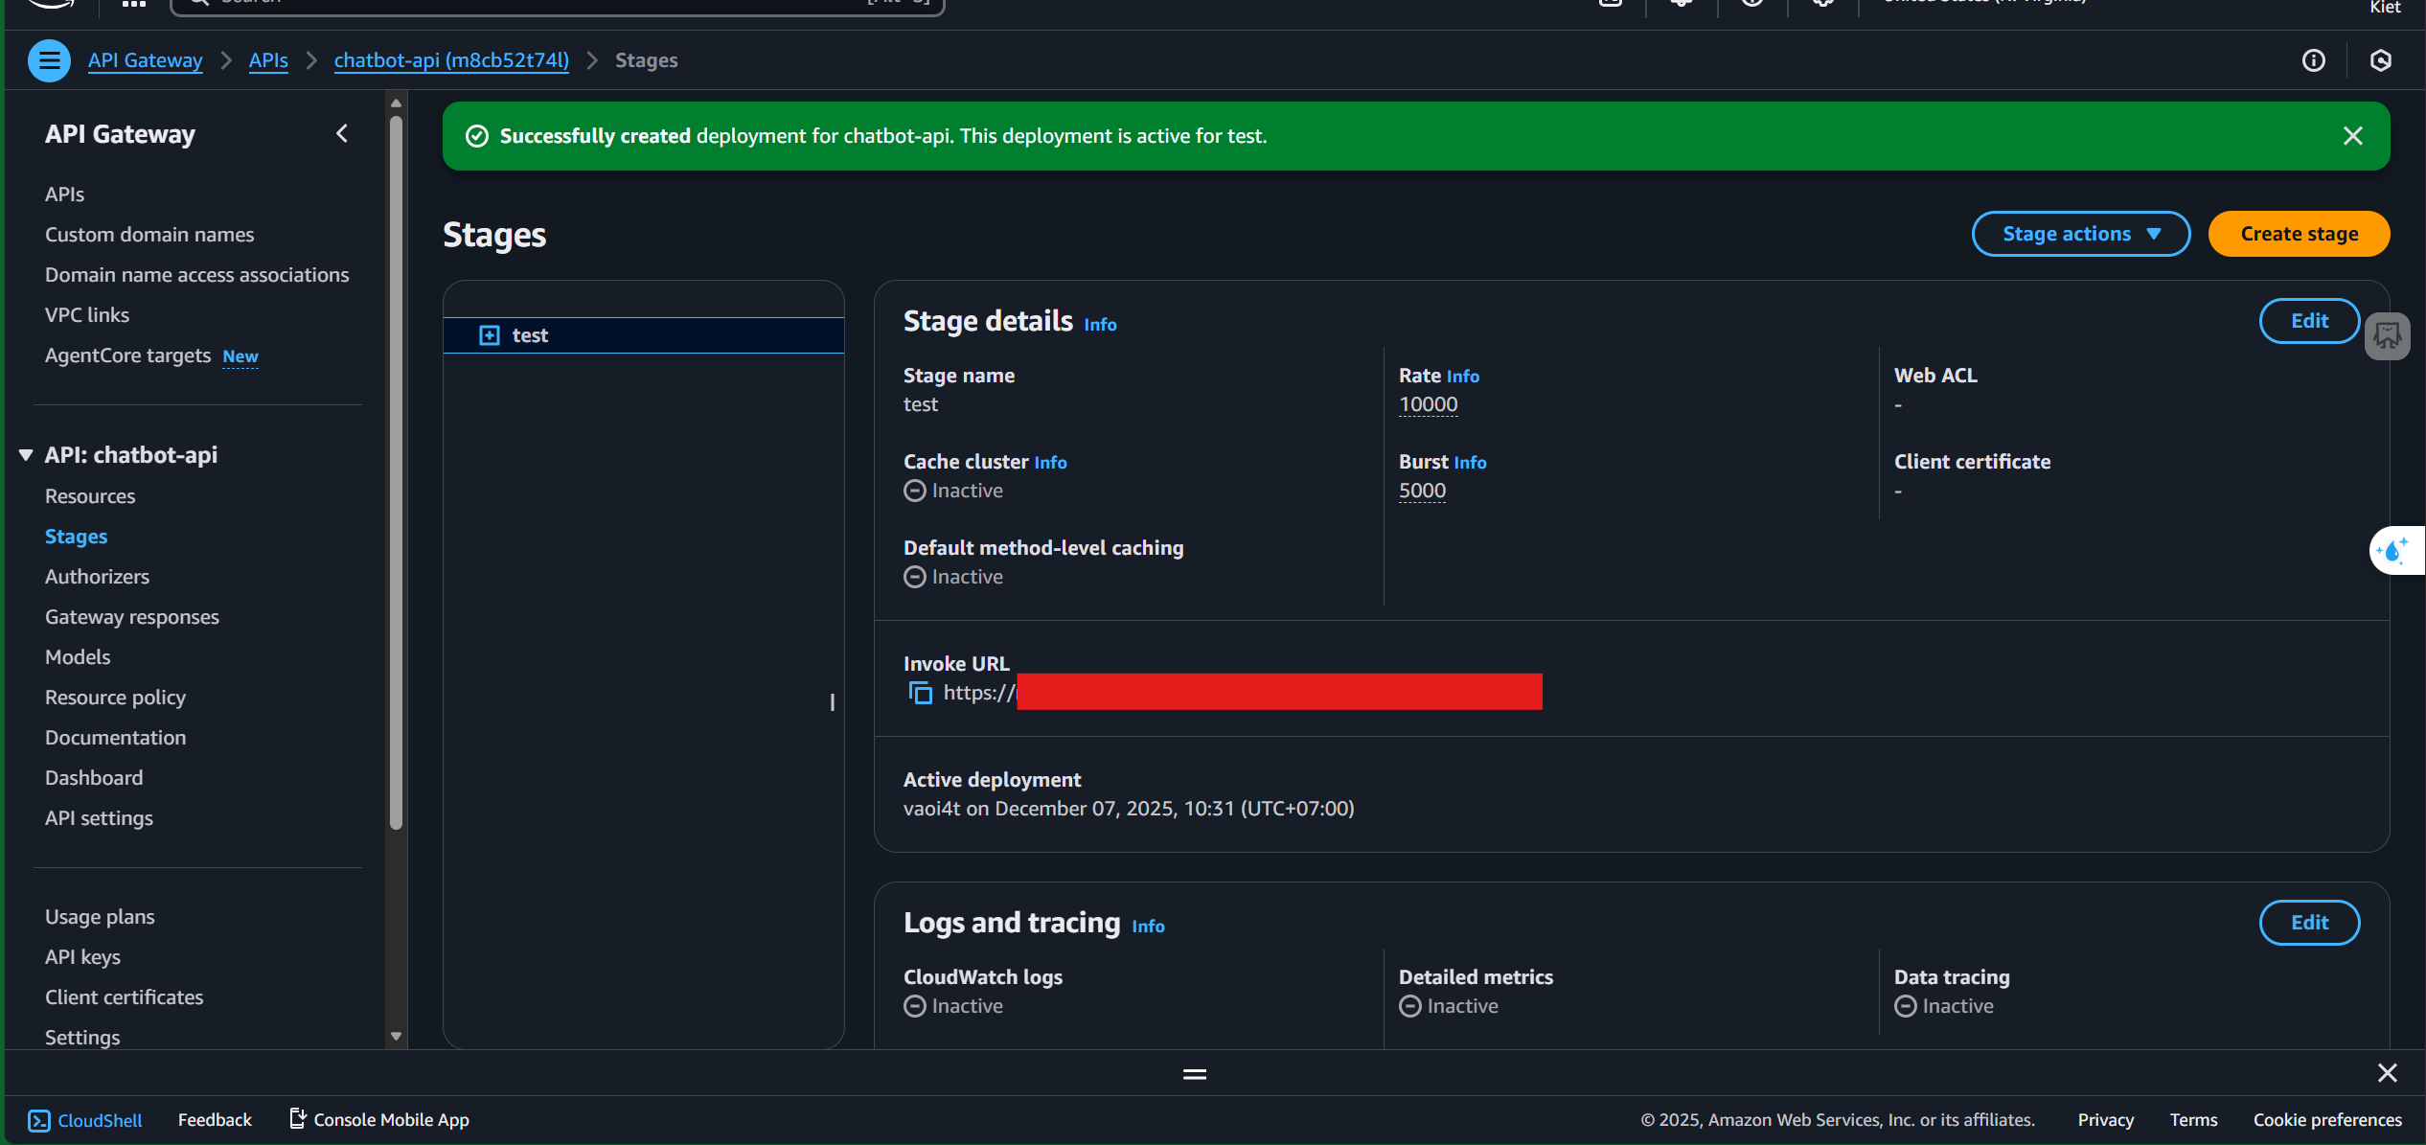
Task: Collapse the API Gateway sidebar arrow
Action: (x=342, y=134)
